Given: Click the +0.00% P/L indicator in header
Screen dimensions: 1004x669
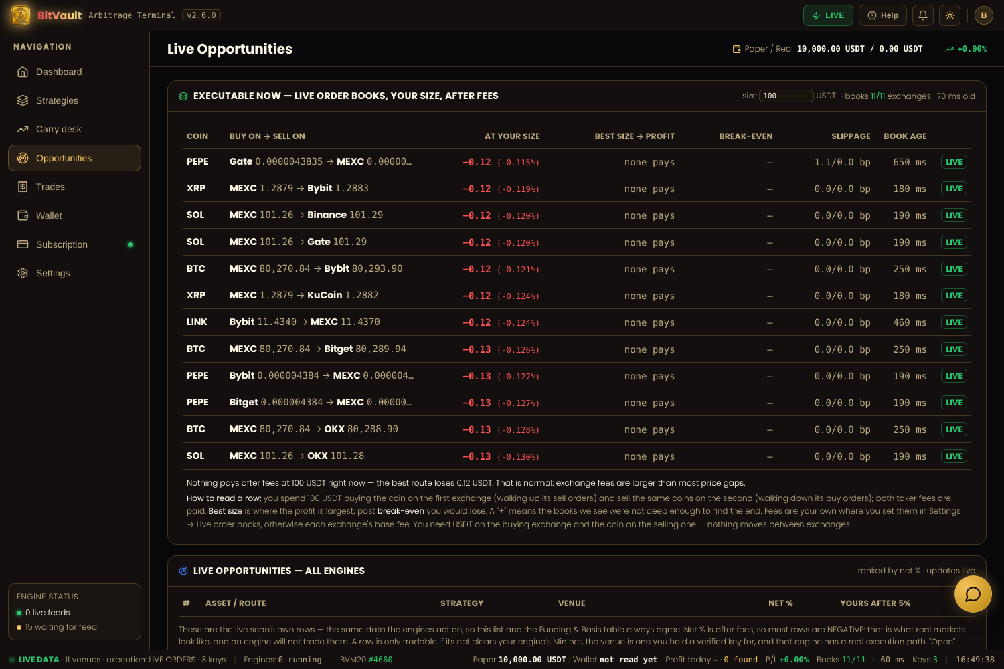Looking at the screenshot, I should [966, 49].
